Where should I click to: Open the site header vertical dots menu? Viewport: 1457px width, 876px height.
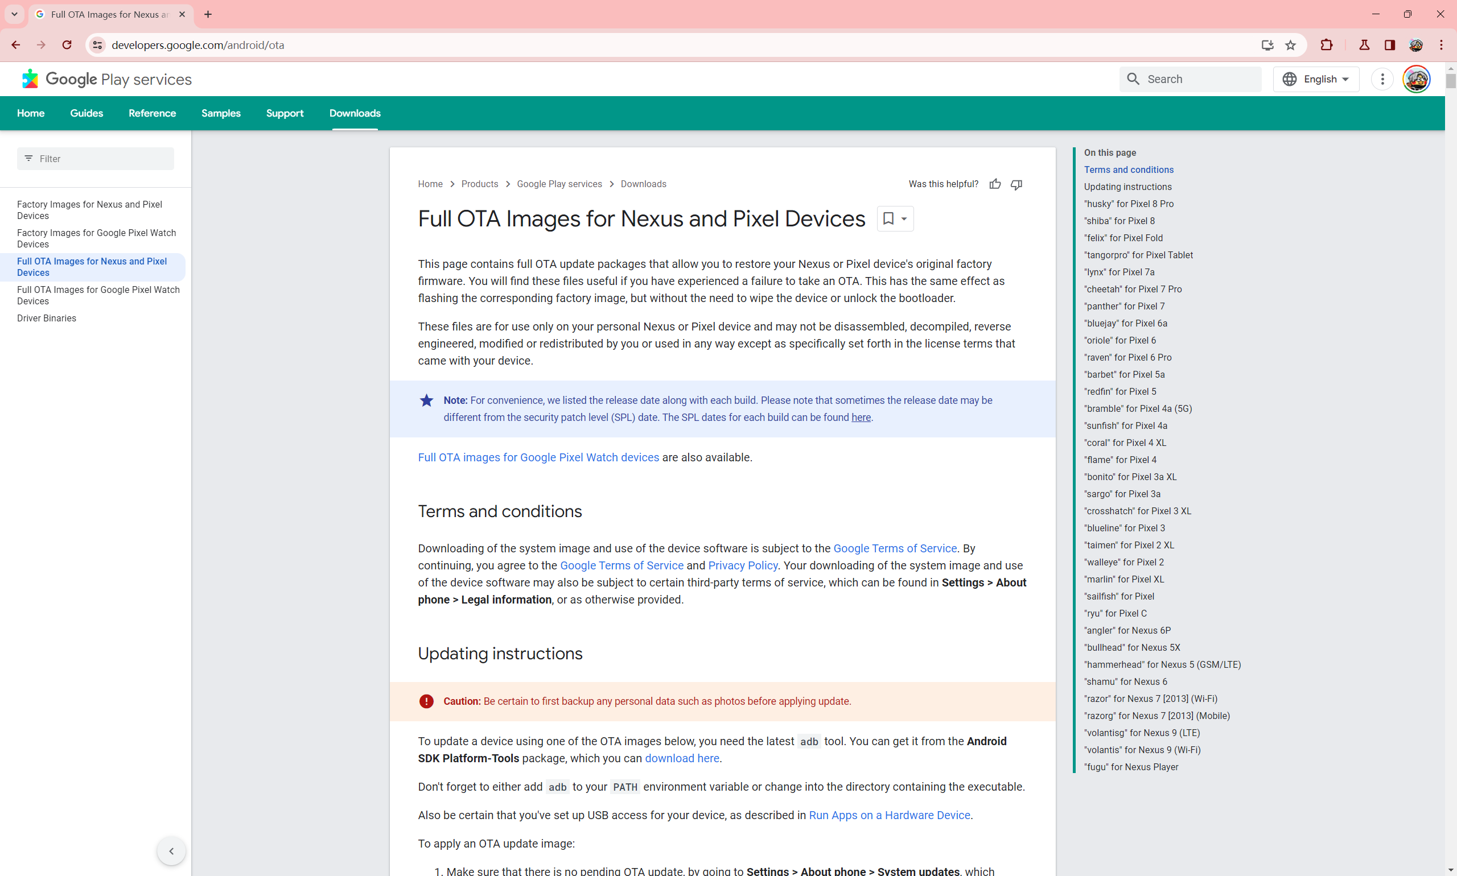click(x=1382, y=79)
